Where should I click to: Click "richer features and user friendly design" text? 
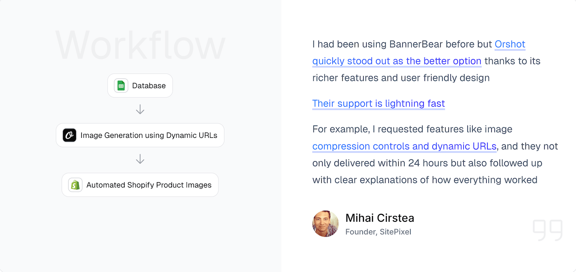[x=401, y=78]
